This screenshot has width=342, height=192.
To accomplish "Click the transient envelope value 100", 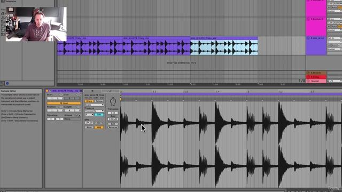I will [x=98, y=115].
